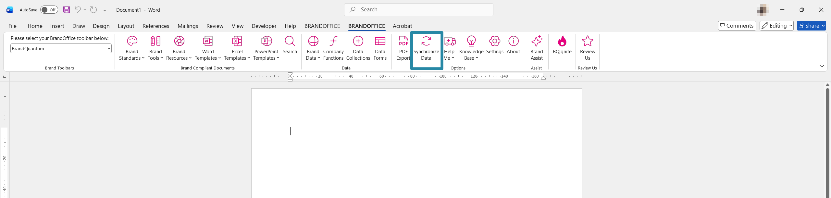Collapse the ribbon with the chevron
The width and height of the screenshot is (831, 198).
click(x=822, y=66)
